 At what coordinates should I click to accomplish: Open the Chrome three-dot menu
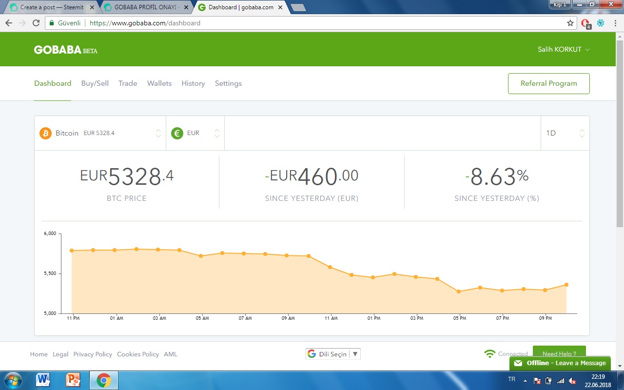click(x=614, y=23)
